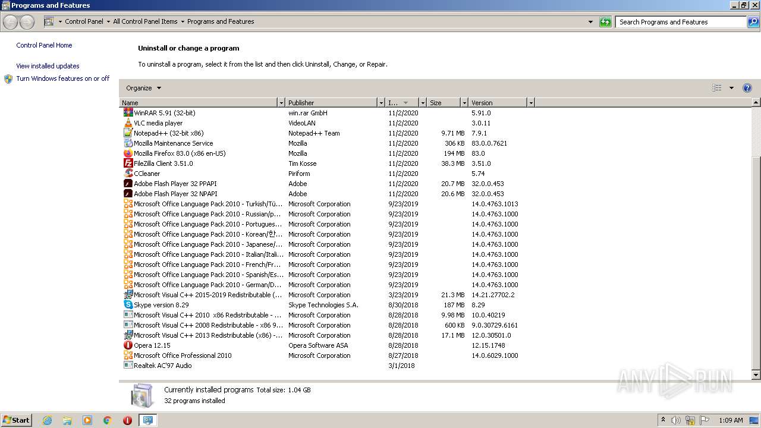Image resolution: width=761 pixels, height=428 pixels.
Task: Select the CCleaner program icon
Action: (128, 173)
